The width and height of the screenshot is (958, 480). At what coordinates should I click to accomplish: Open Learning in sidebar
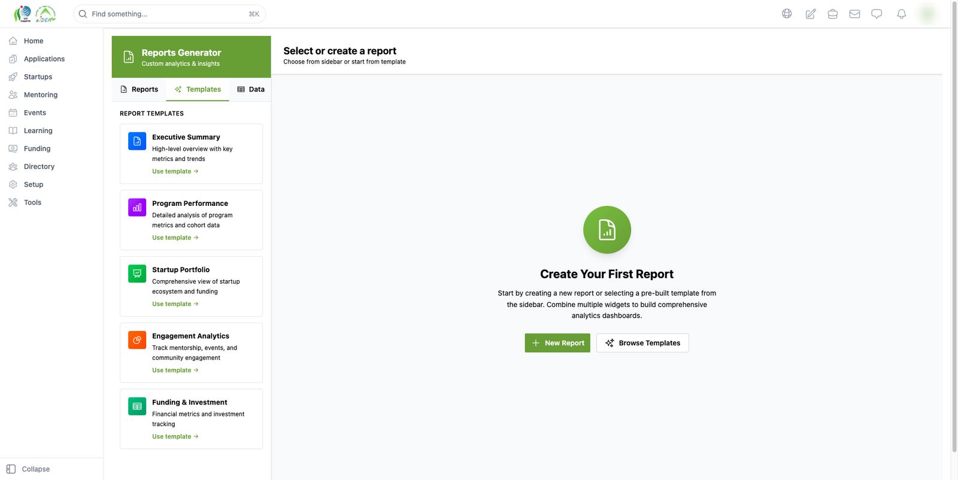click(51, 130)
